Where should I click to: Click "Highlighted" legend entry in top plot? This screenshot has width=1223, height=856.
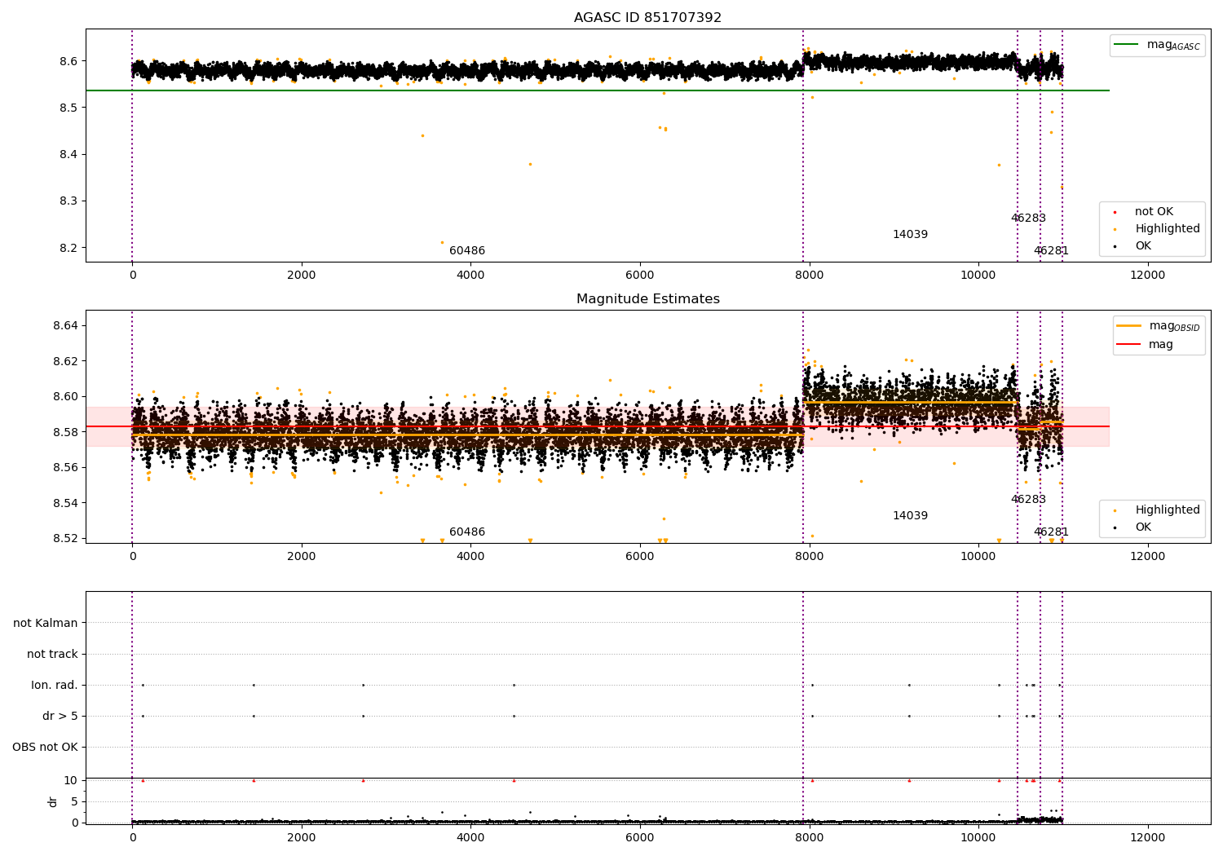click(x=1156, y=229)
